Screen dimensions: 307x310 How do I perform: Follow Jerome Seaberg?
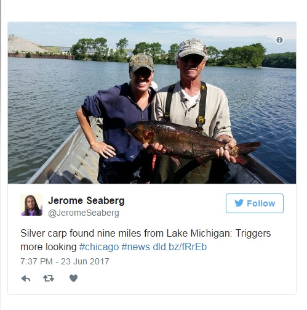pos(255,203)
